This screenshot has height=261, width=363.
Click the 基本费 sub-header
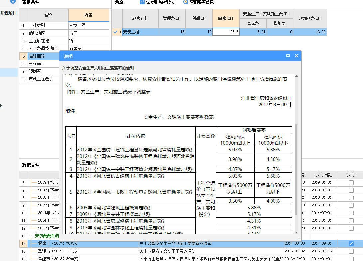coord(253,23)
